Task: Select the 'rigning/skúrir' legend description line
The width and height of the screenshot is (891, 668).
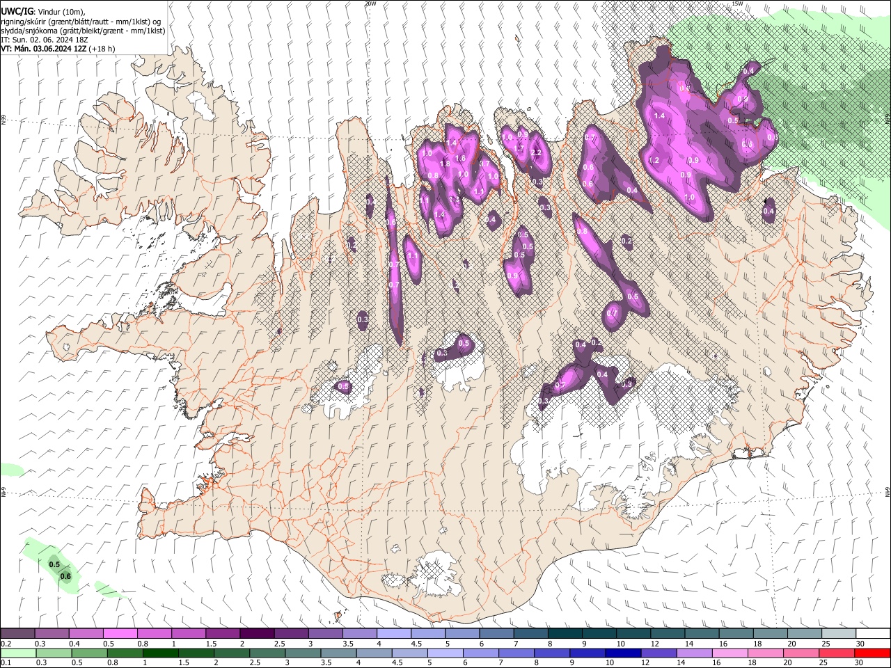Action: (81, 22)
